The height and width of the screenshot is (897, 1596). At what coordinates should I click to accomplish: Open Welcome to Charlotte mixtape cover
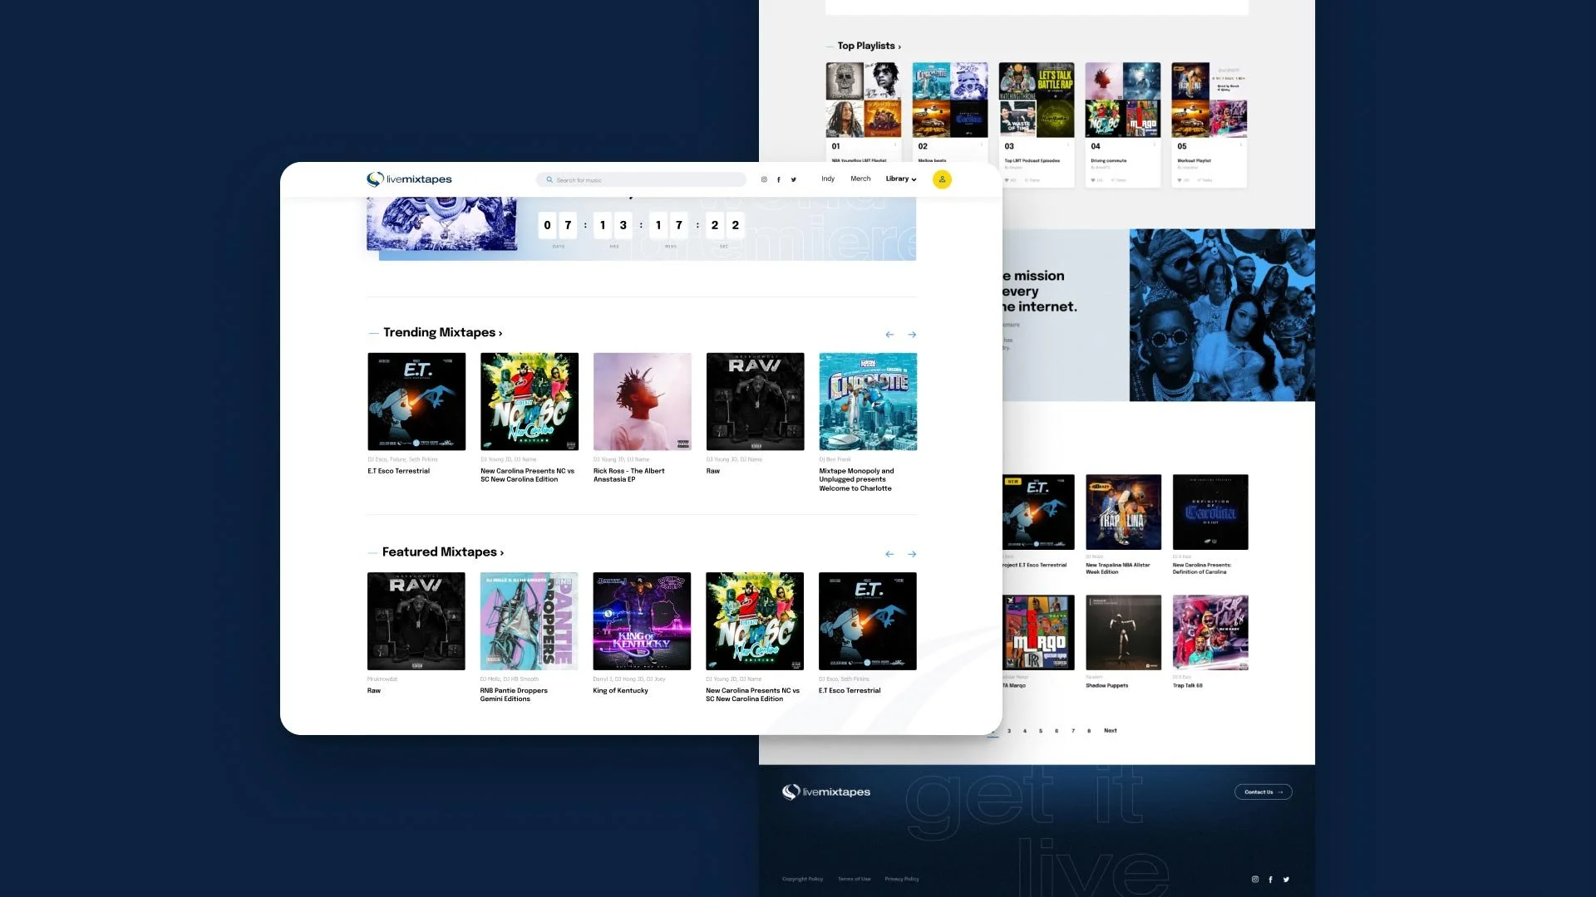[868, 401]
